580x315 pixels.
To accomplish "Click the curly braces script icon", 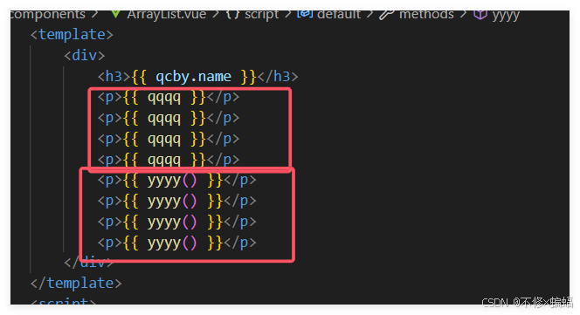I will [232, 15].
